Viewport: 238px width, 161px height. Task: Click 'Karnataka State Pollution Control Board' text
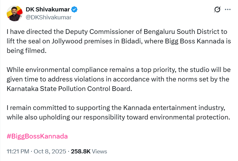pos(69,88)
